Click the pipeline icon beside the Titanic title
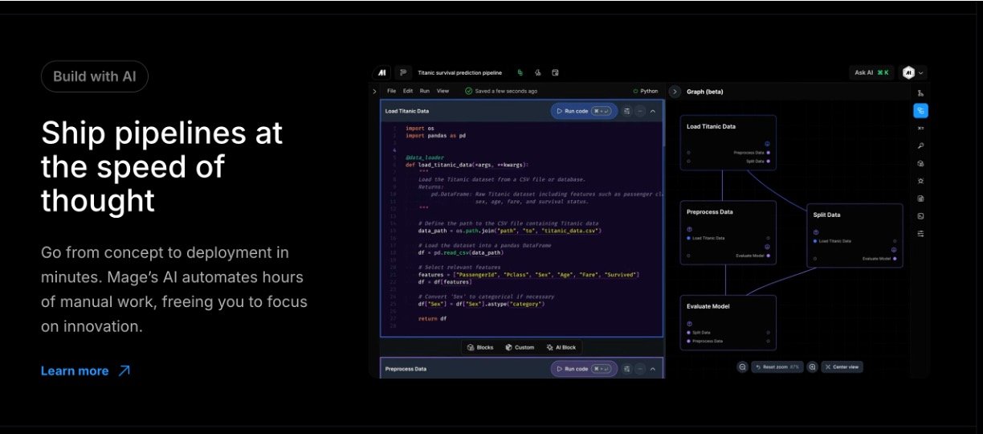Screen dimensions: 983x434 (x=403, y=72)
